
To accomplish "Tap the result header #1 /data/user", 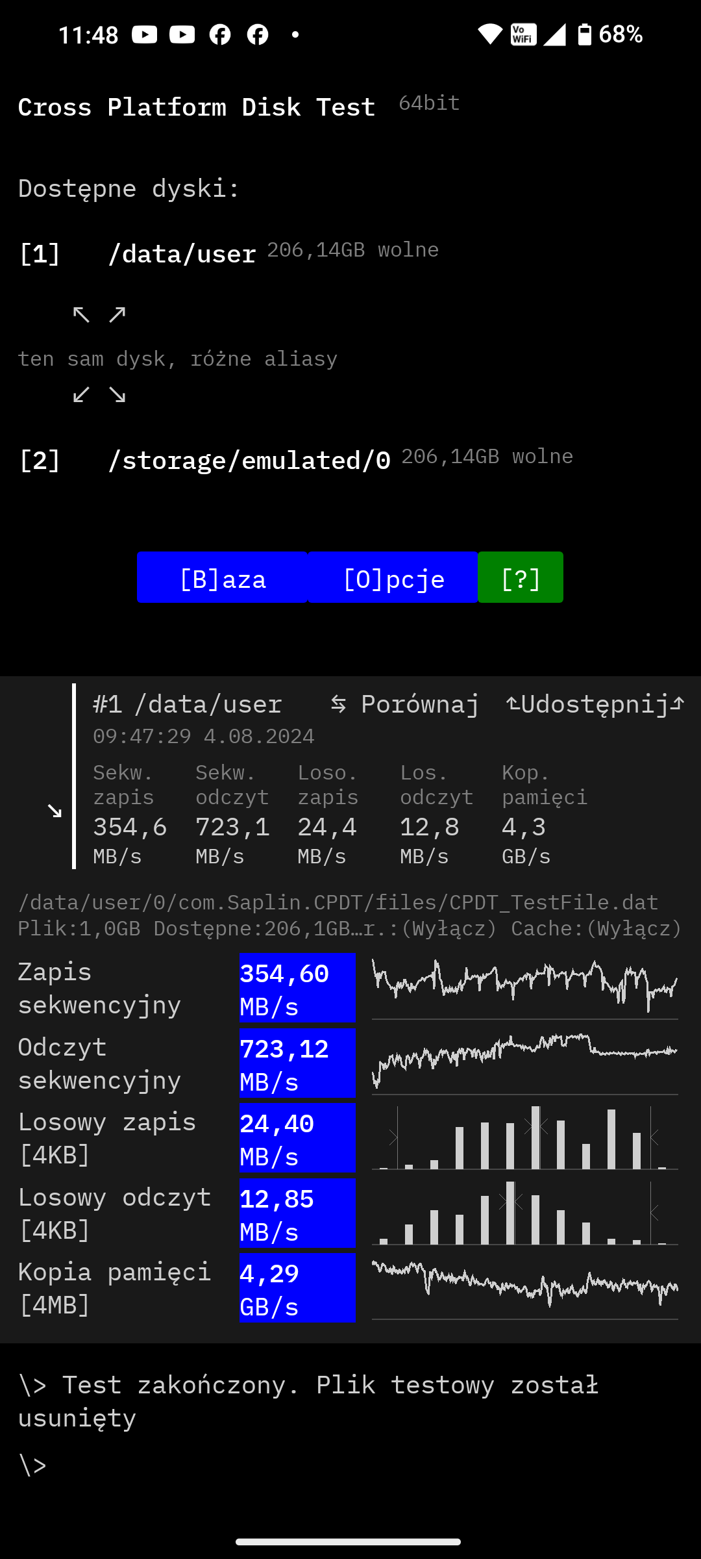I will click(188, 704).
